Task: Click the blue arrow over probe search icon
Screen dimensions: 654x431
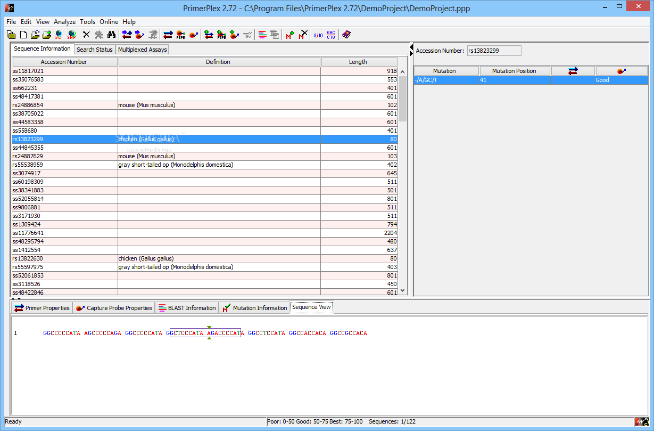Action: [140, 35]
